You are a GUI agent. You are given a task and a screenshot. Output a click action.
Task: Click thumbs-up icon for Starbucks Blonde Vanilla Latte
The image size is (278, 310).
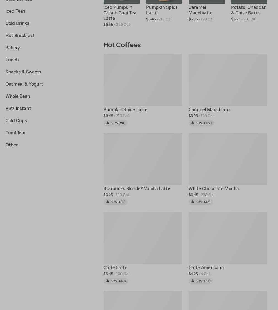[x=107, y=202]
